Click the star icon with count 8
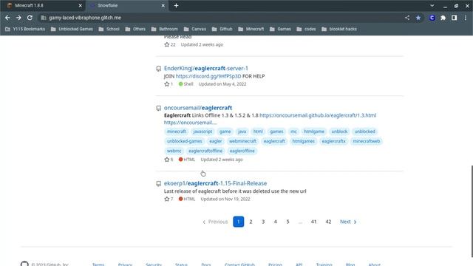473x266 pixels. pyautogui.click(x=167, y=160)
